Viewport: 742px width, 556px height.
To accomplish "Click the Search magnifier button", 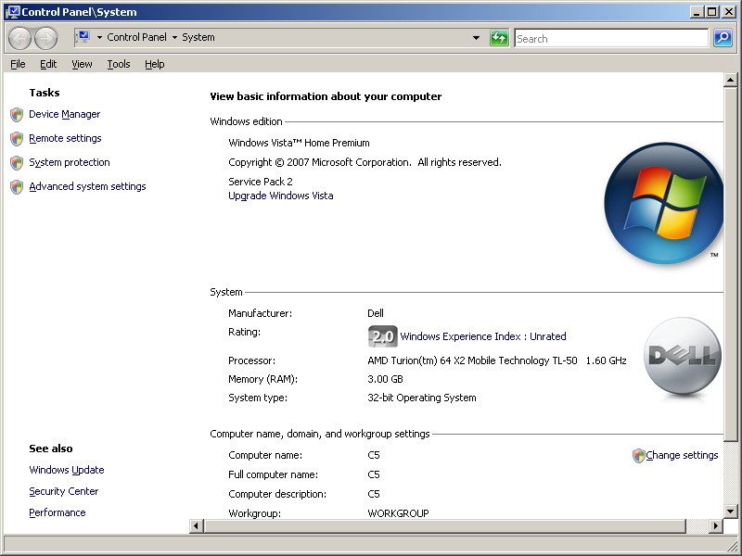I will click(x=723, y=38).
